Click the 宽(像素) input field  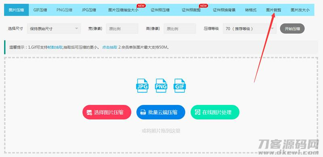click(x=122, y=29)
